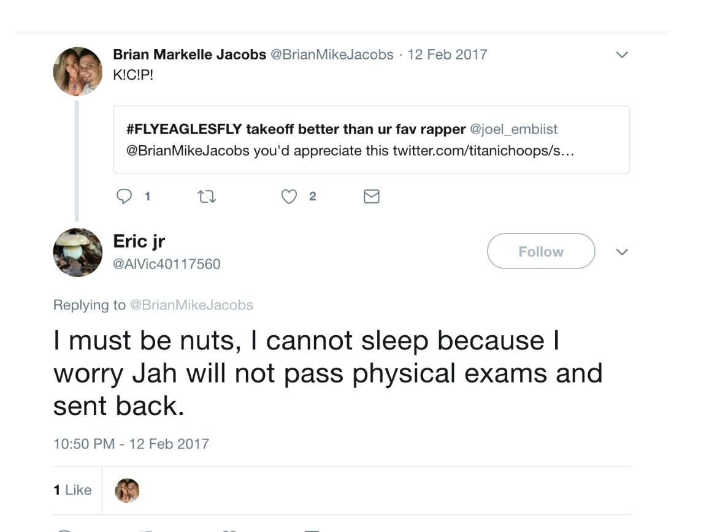View who liked via the 1 Like link
The image size is (709, 532).
[72, 490]
